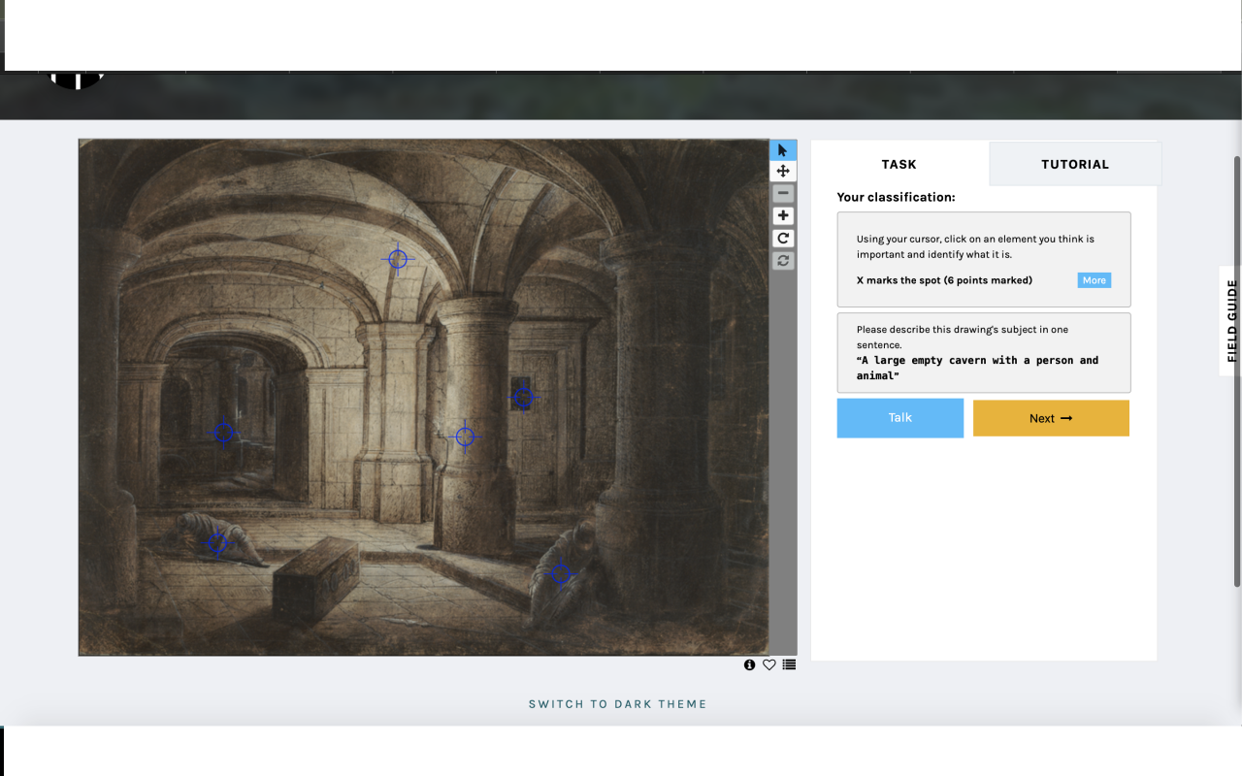Click the 'Using your cursor' instruction text
Screen dimensions: 1242x776
click(975, 246)
